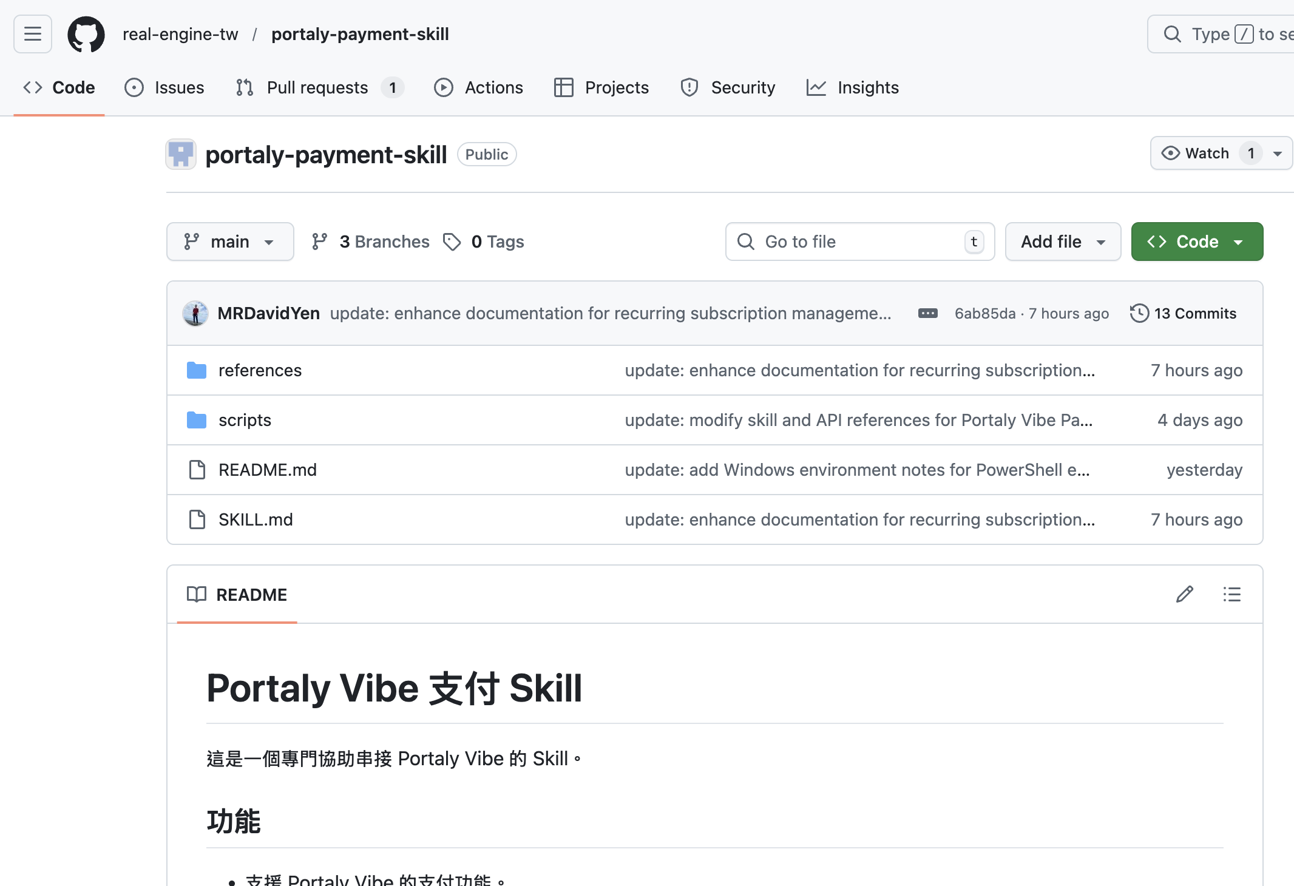The width and height of the screenshot is (1294, 886).
Task: Toggle watching this repository
Action: [1200, 153]
